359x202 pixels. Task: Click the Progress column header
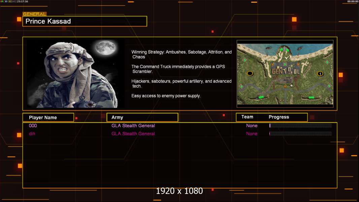[279, 117]
